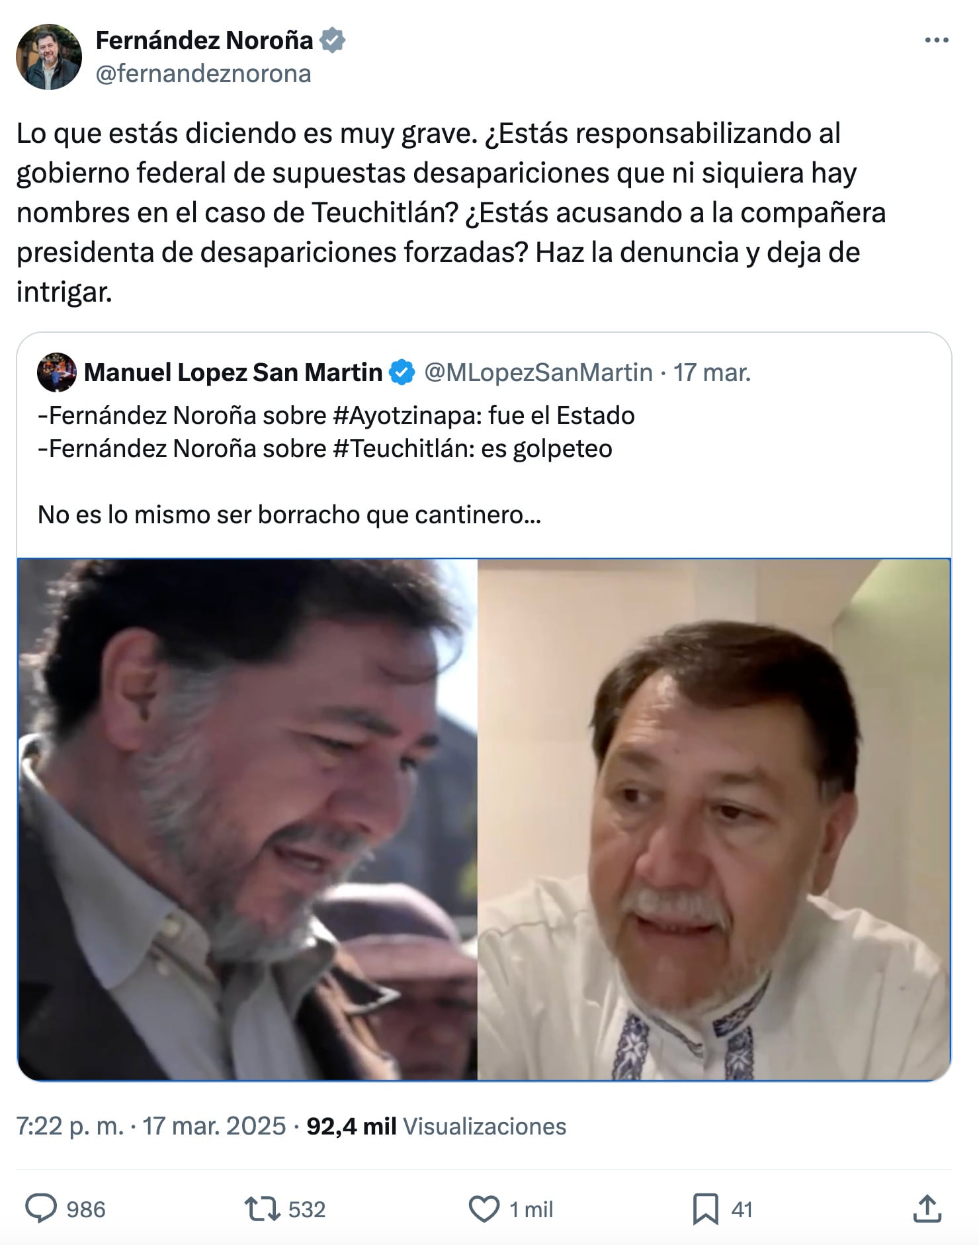Click the quoted tweet's 17 mar. date
The height and width of the screenshot is (1245, 979).
(x=712, y=372)
